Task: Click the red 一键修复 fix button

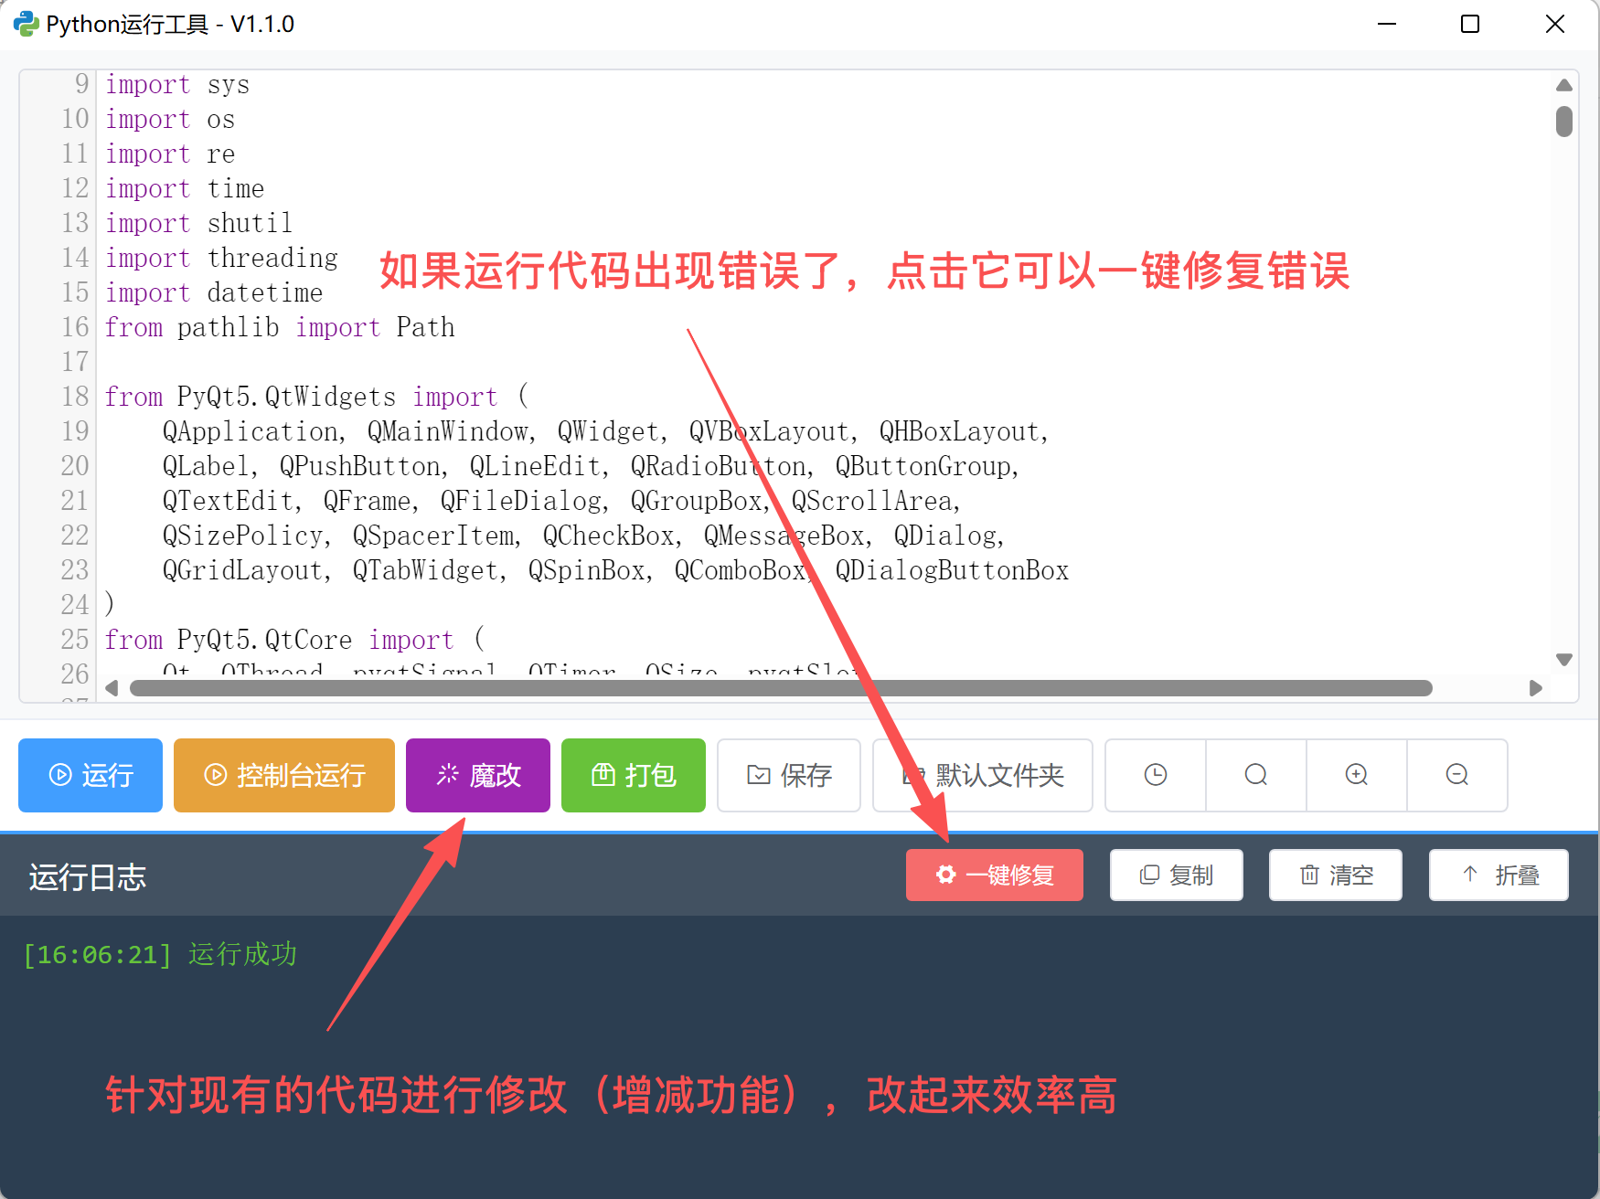Action: [x=995, y=875]
